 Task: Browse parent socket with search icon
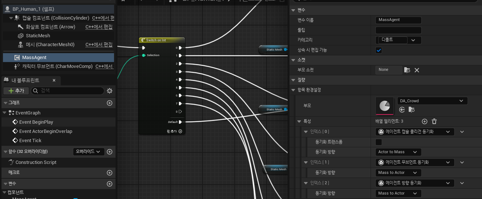click(x=407, y=70)
